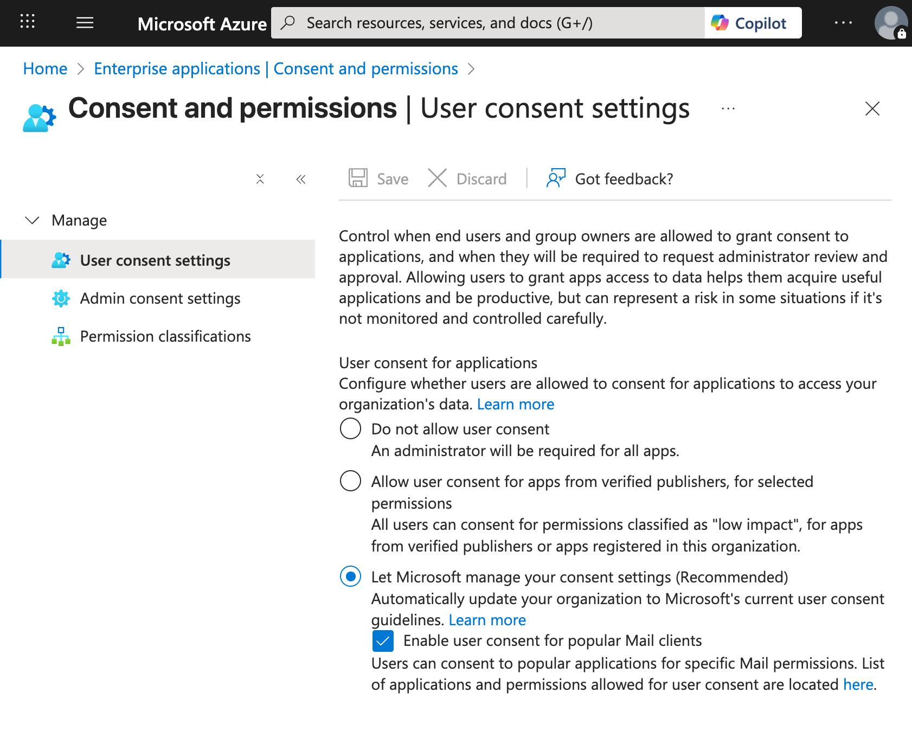Viewport: 912px width, 731px height.
Task: Click the search magnifier in the top bar
Action: click(x=288, y=22)
